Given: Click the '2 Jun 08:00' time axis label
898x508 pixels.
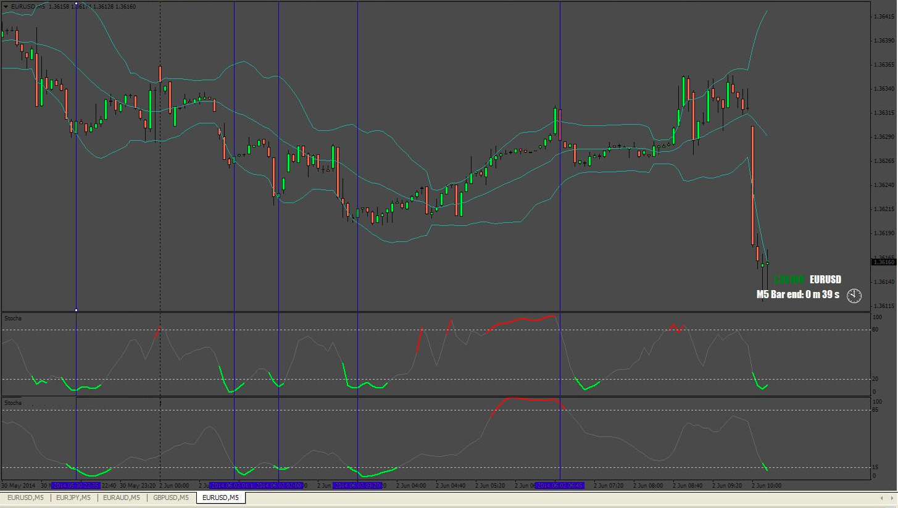Looking at the screenshot, I should click(648, 486).
